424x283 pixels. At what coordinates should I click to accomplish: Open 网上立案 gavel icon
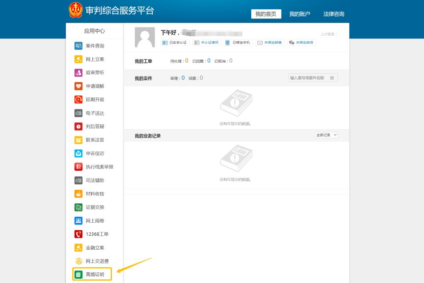pyautogui.click(x=79, y=59)
